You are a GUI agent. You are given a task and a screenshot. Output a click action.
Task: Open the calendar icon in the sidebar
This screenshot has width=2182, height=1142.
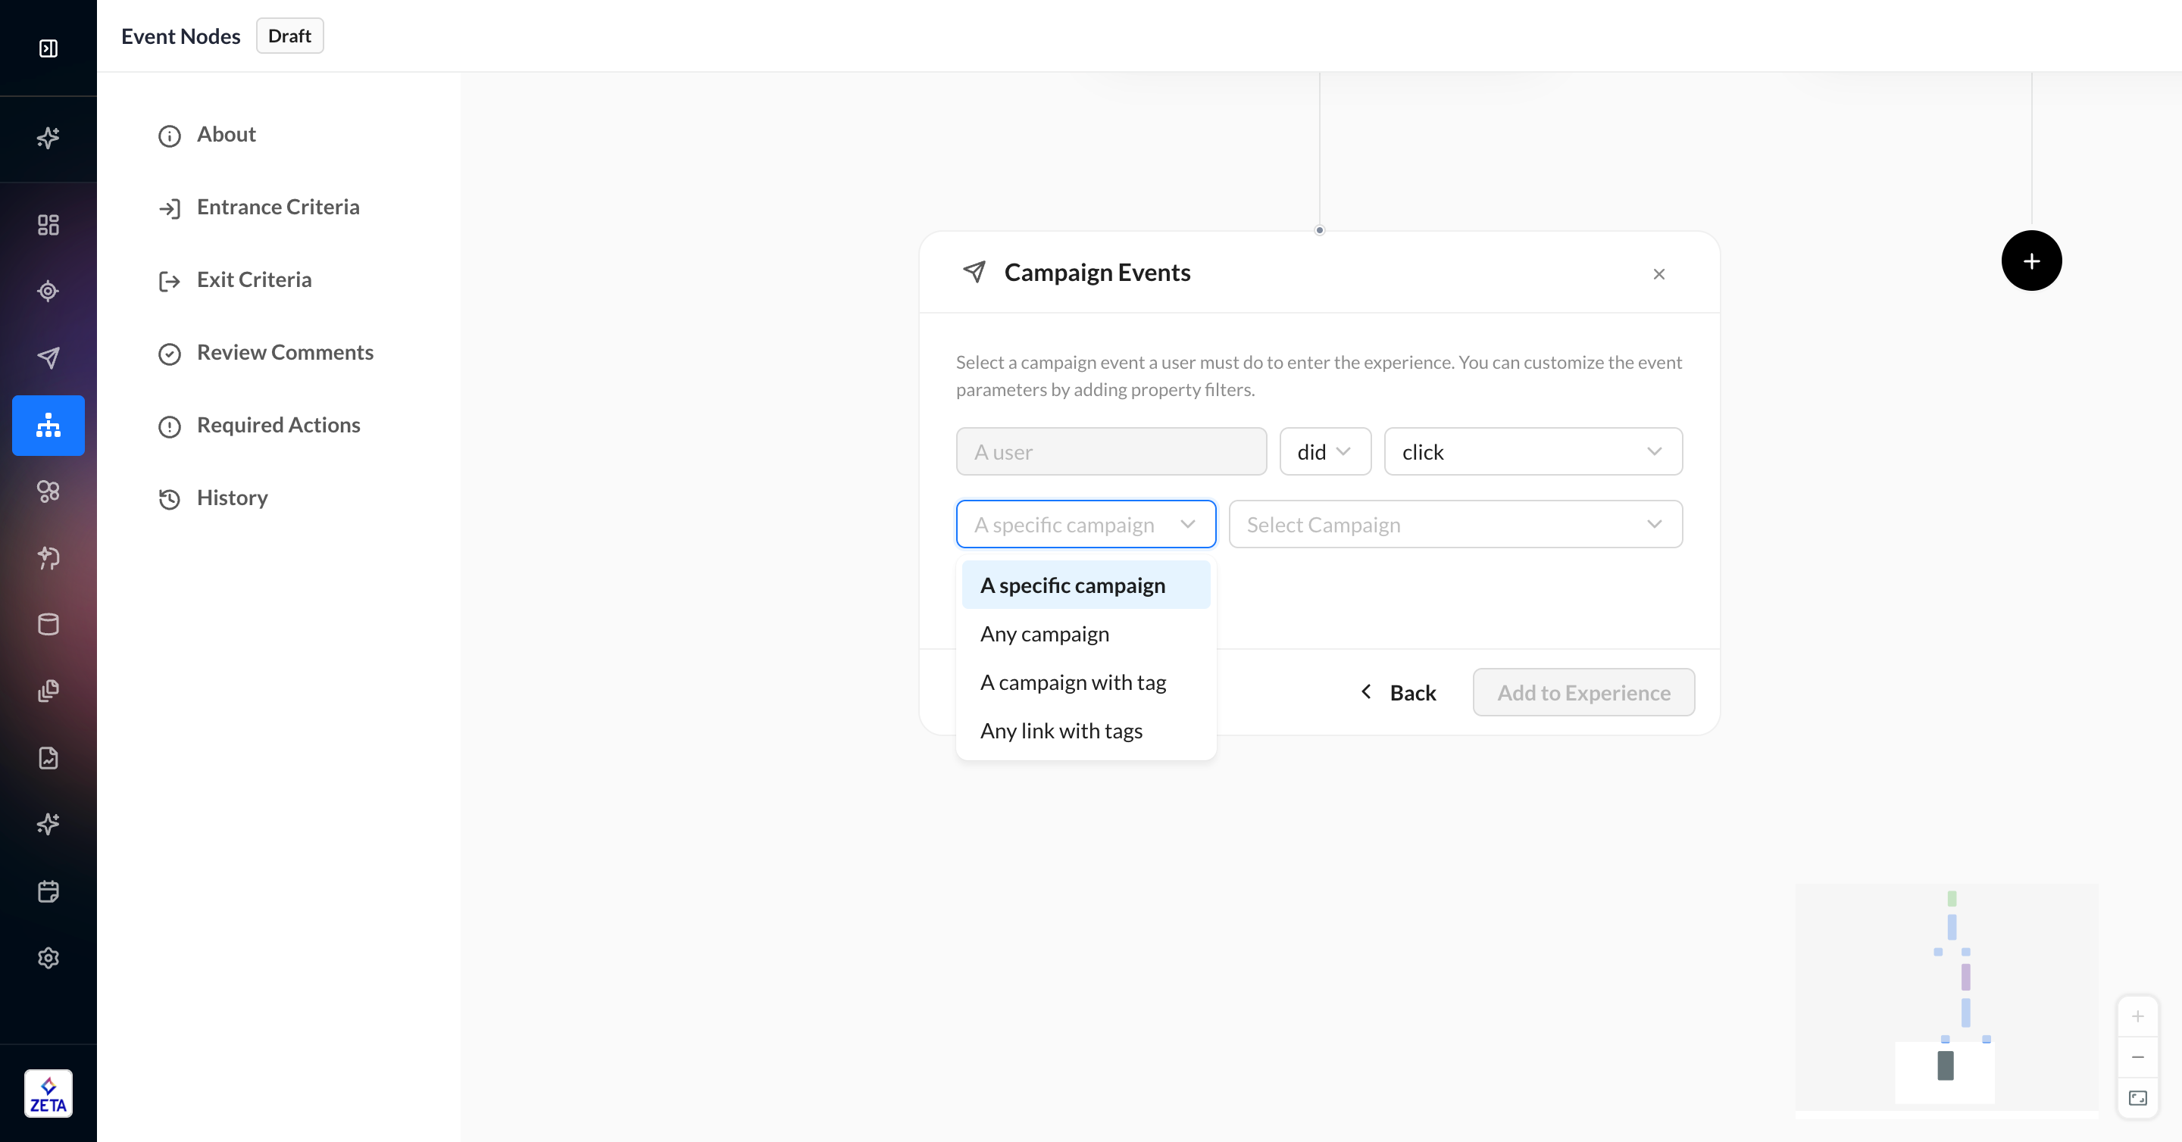(x=48, y=891)
